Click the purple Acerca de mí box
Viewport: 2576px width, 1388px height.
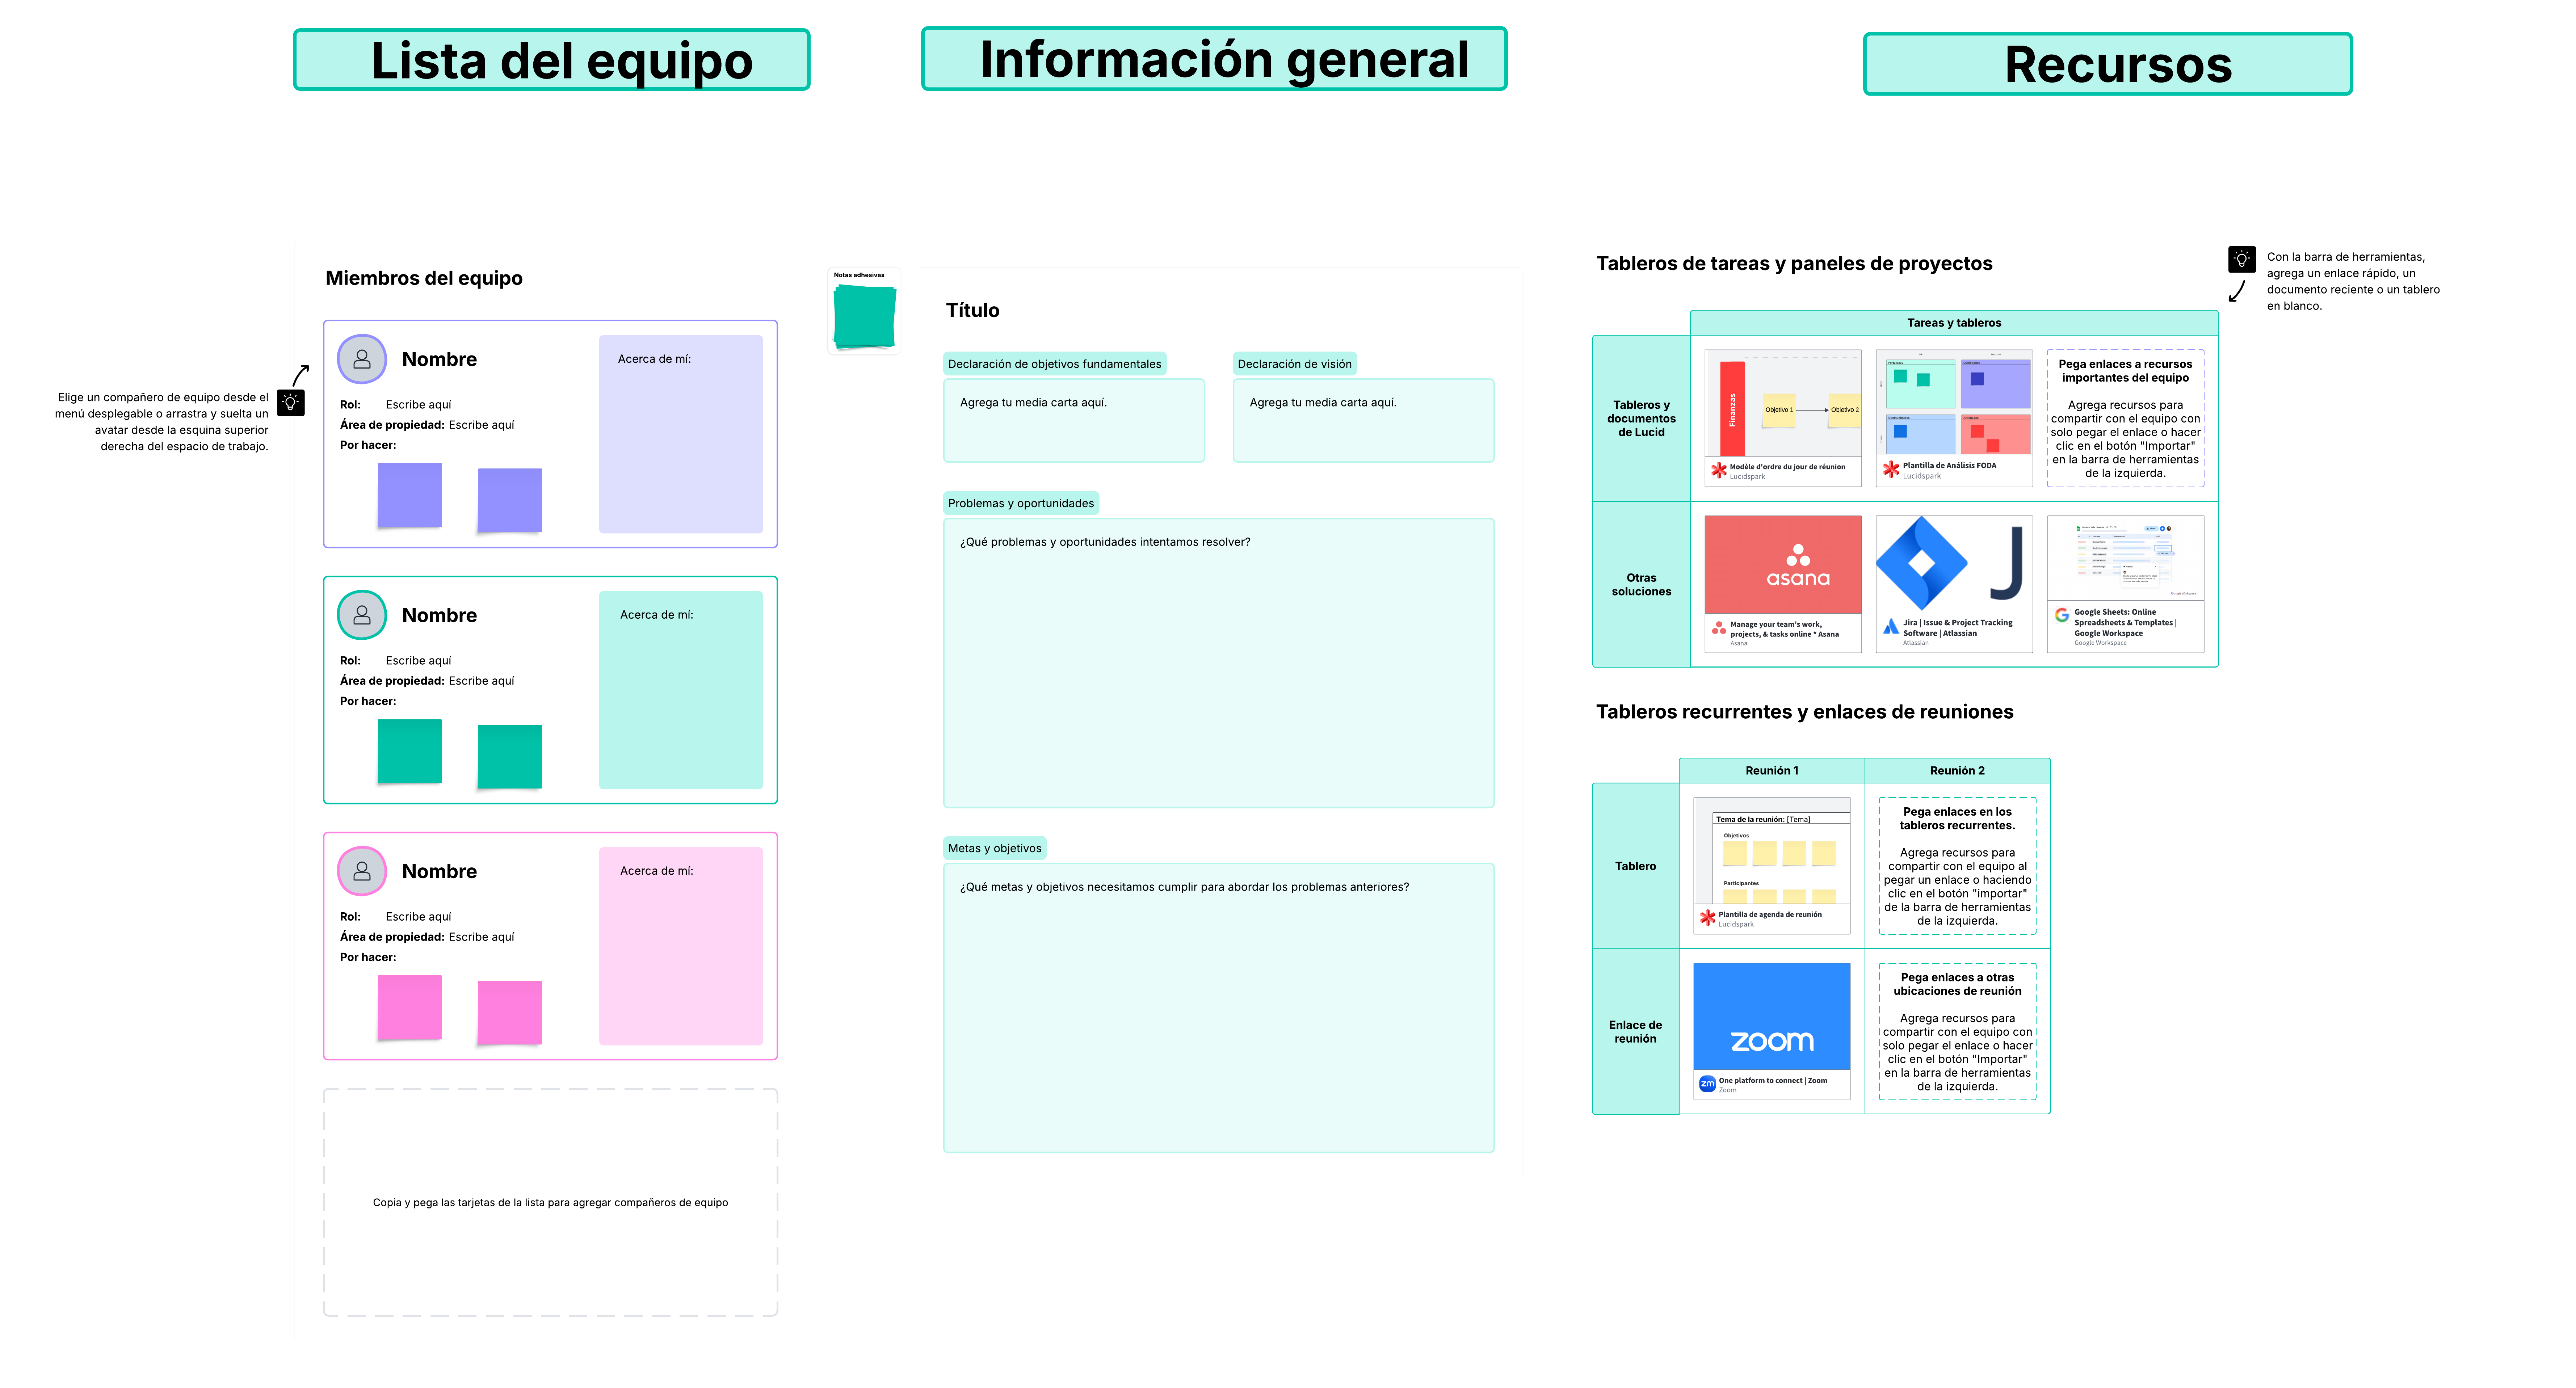tap(681, 434)
